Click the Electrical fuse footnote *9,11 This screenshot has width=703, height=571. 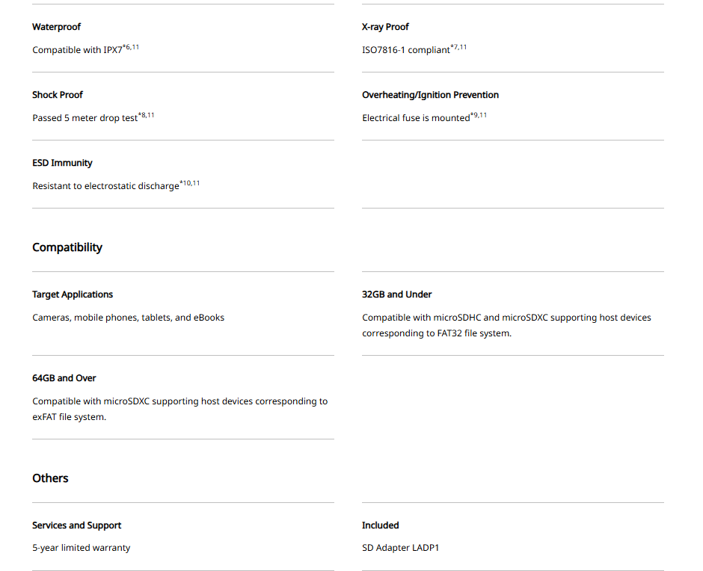(479, 115)
